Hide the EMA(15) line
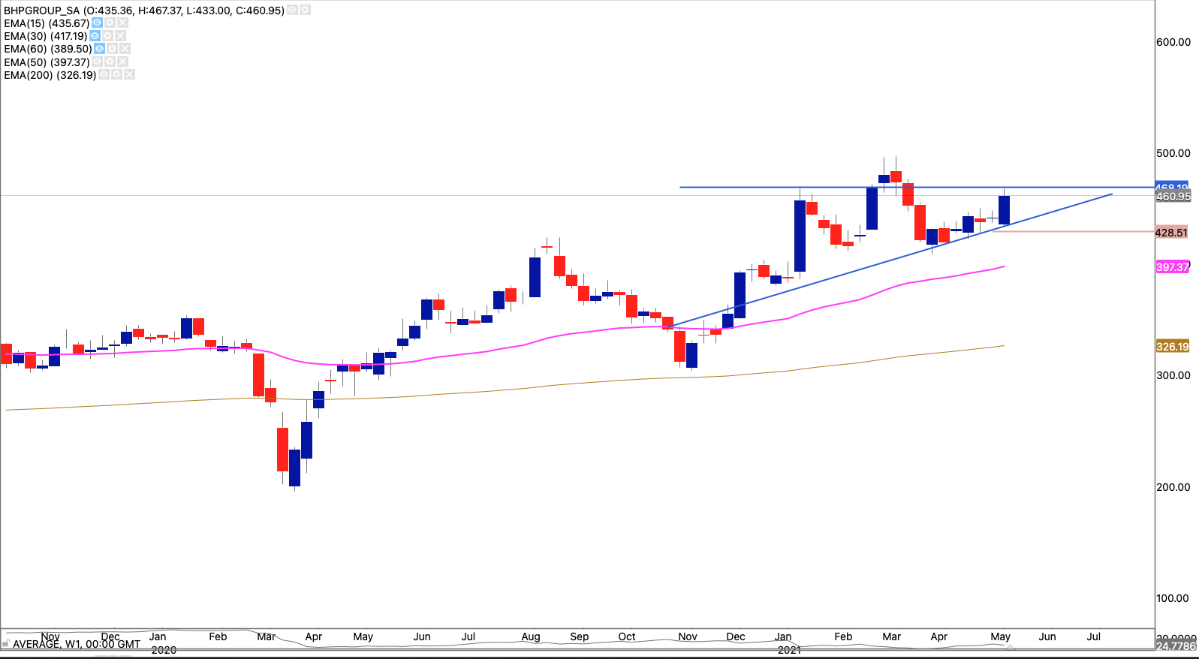This screenshot has height=659, width=1199. [x=97, y=23]
